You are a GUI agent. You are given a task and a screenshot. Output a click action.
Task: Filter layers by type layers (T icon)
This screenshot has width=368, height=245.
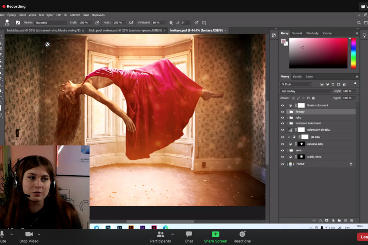(x=333, y=84)
